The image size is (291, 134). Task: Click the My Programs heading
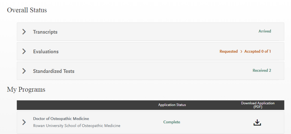[x=26, y=90]
